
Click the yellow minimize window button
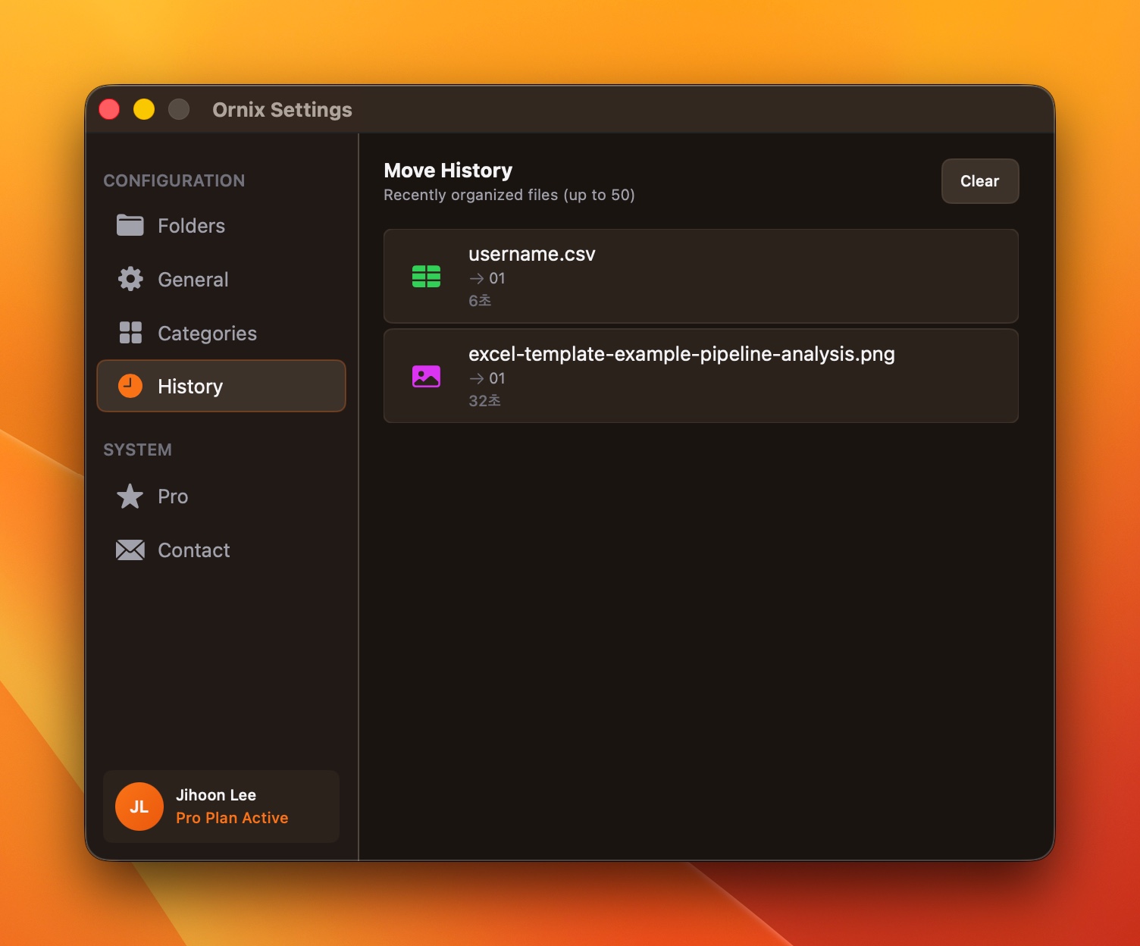tap(144, 110)
